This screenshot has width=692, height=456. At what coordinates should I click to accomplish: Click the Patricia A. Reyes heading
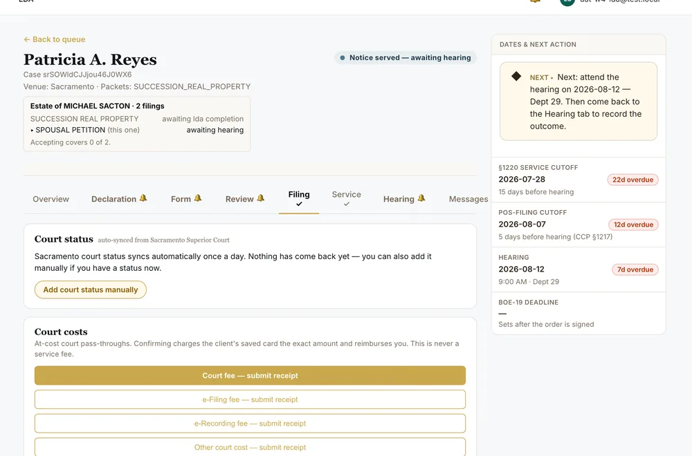point(90,59)
